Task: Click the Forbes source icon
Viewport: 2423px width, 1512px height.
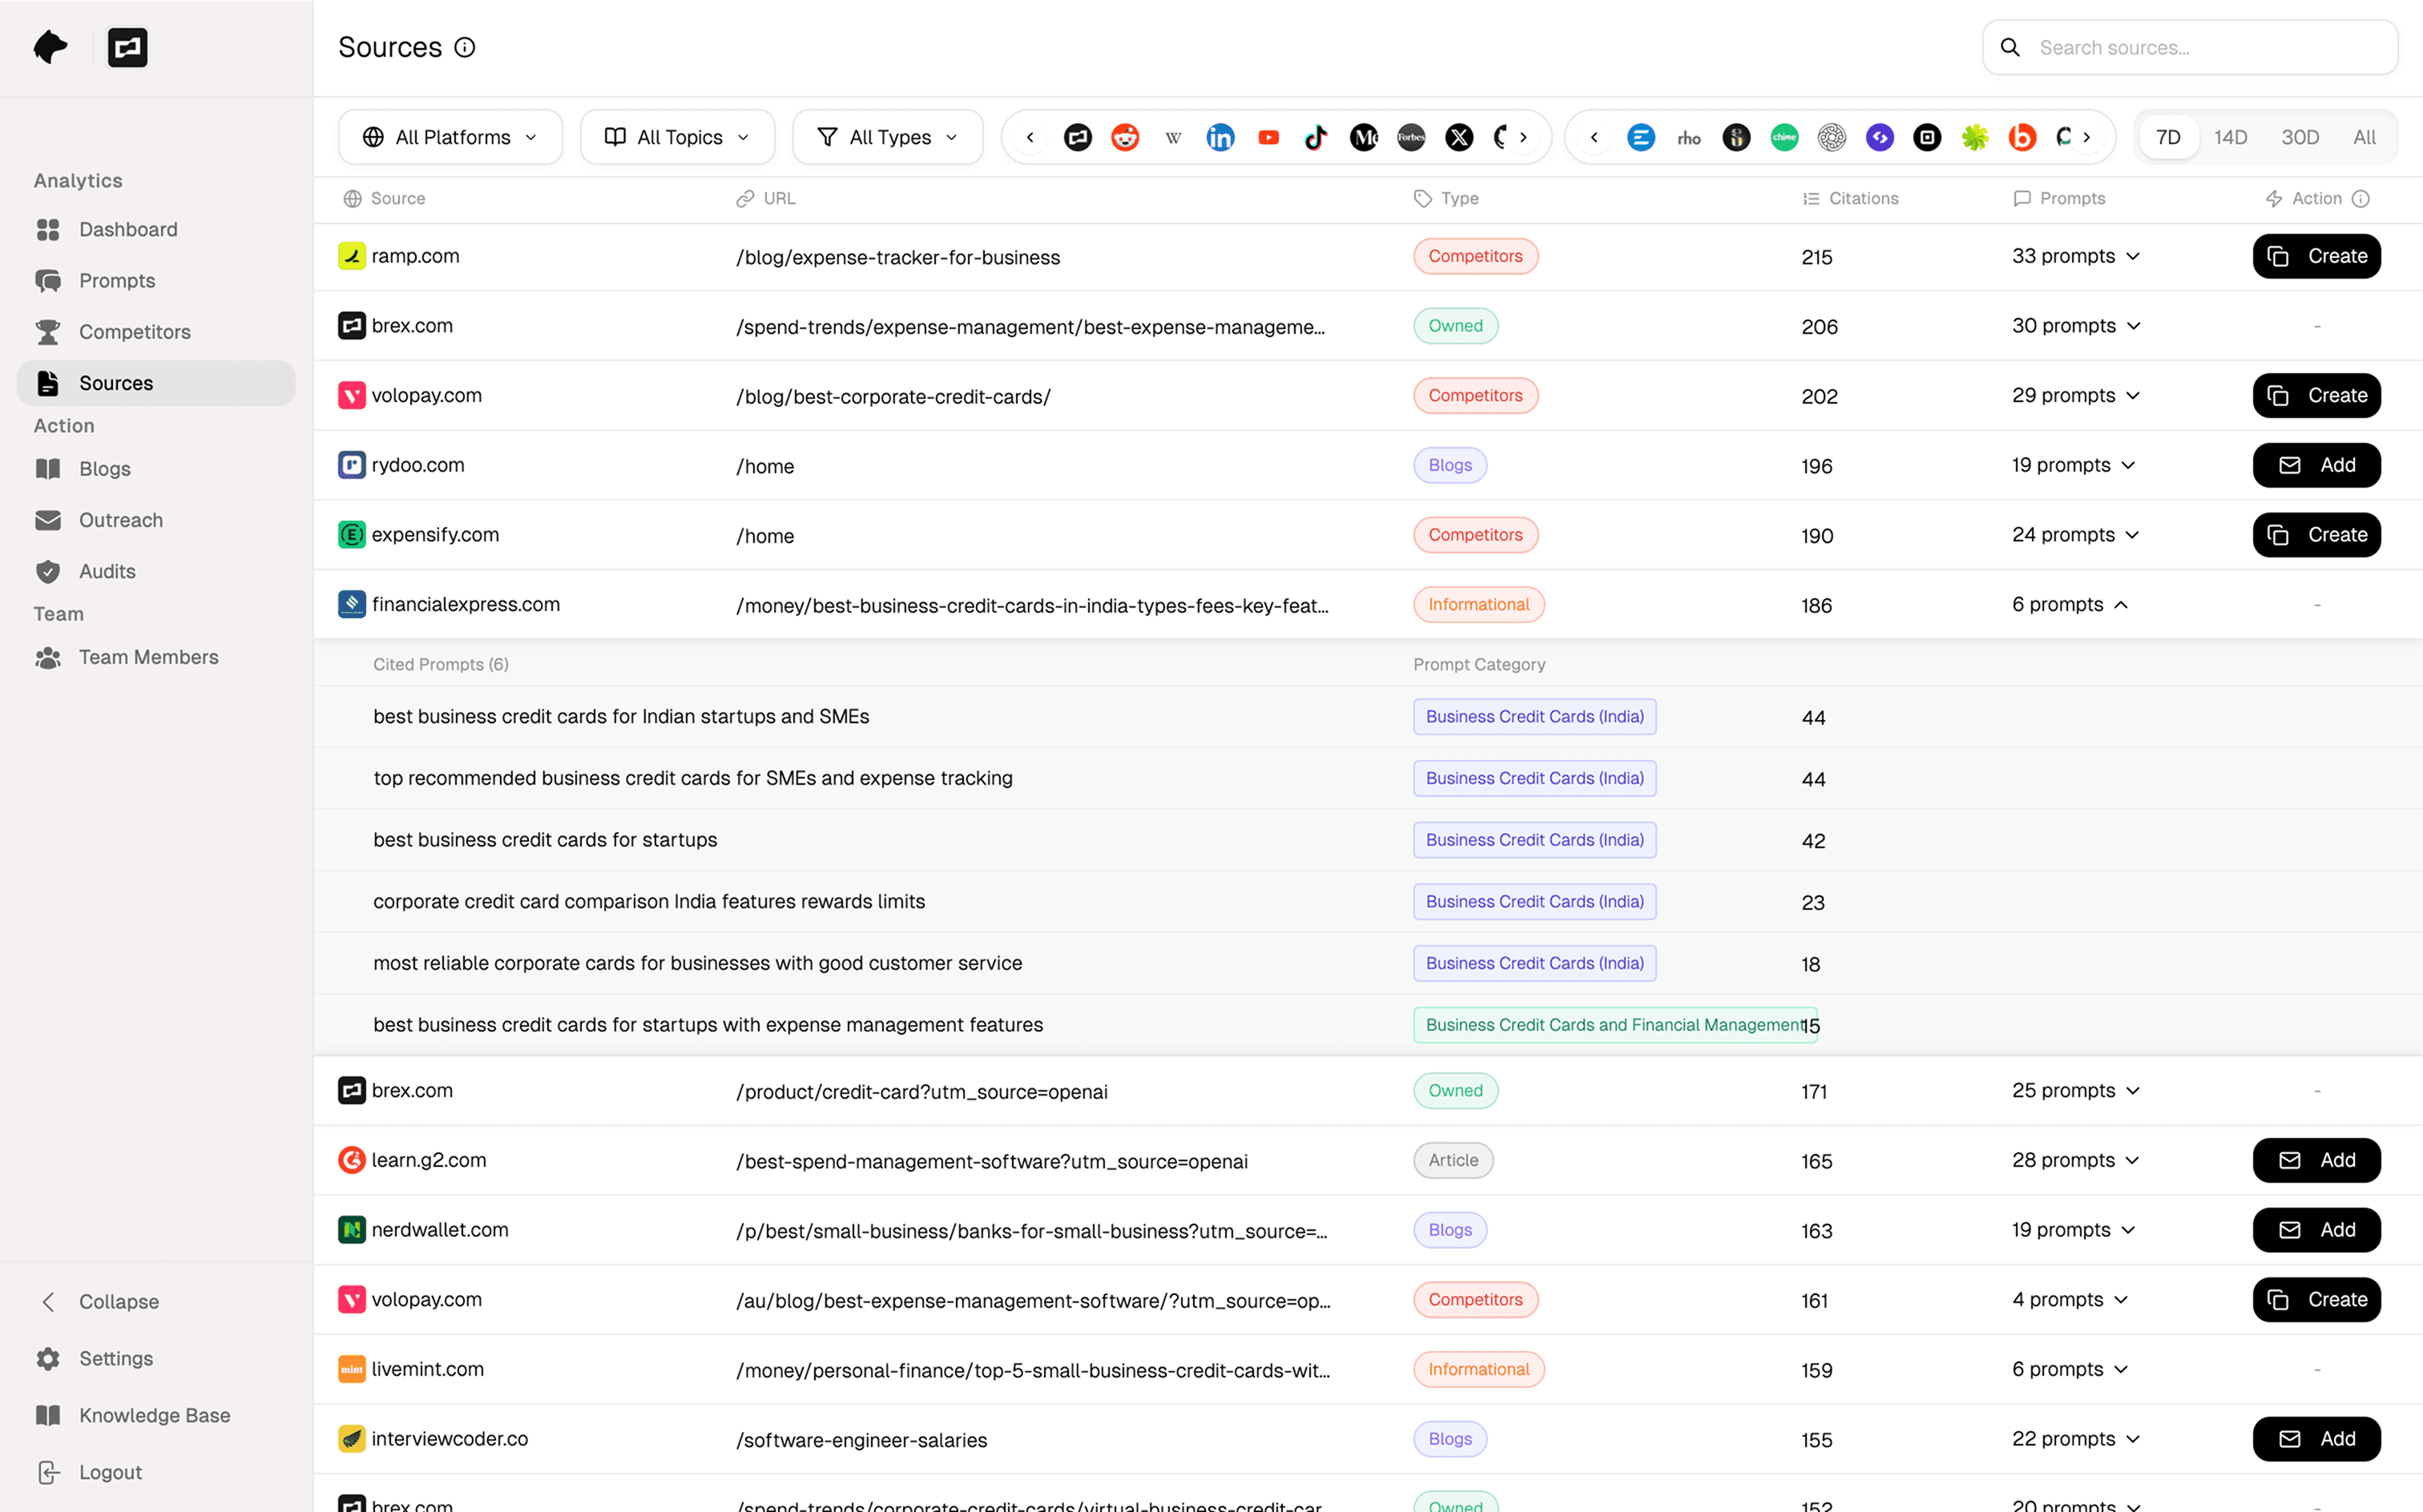Action: coord(1410,137)
